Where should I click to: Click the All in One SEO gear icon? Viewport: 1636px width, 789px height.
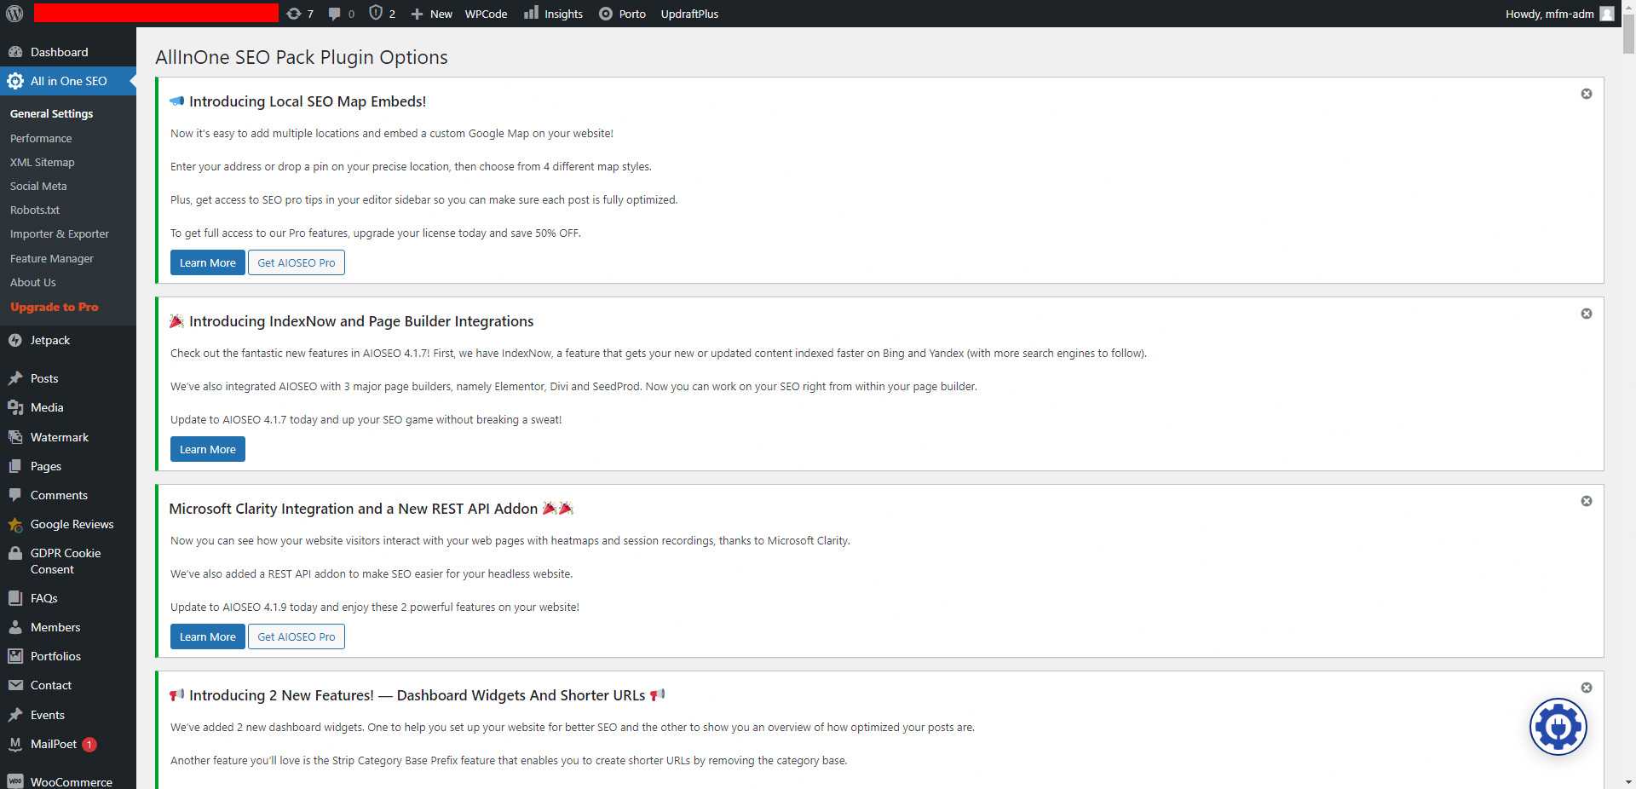click(x=15, y=81)
